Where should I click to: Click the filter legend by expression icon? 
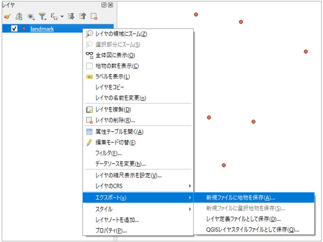[54, 16]
